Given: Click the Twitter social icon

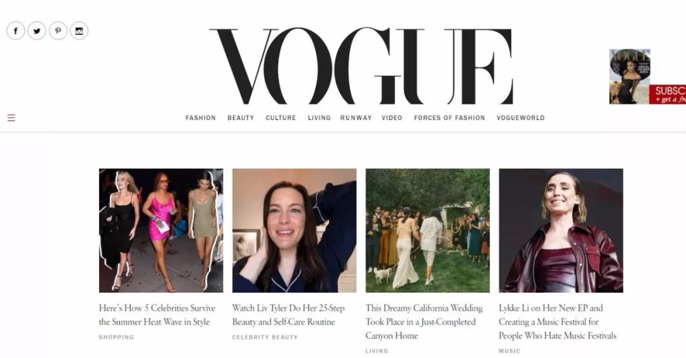Looking at the screenshot, I should [37, 31].
